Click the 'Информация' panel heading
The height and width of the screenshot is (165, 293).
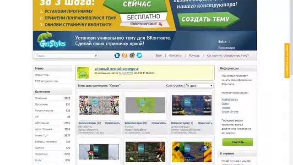click(229, 68)
